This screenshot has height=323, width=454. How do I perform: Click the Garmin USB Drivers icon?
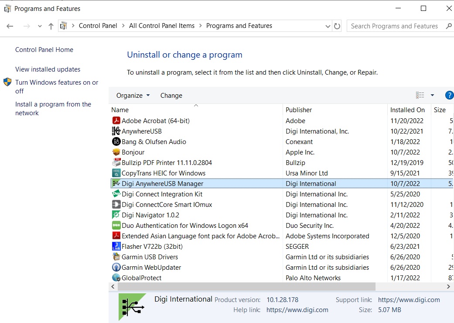[x=116, y=257]
